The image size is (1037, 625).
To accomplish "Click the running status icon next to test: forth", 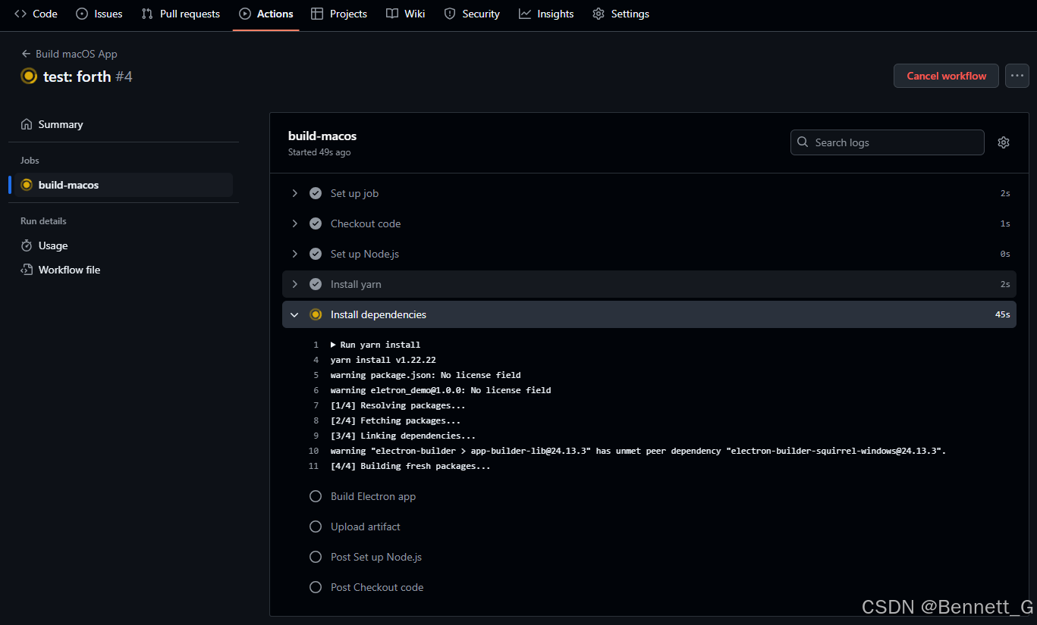I will coord(29,76).
